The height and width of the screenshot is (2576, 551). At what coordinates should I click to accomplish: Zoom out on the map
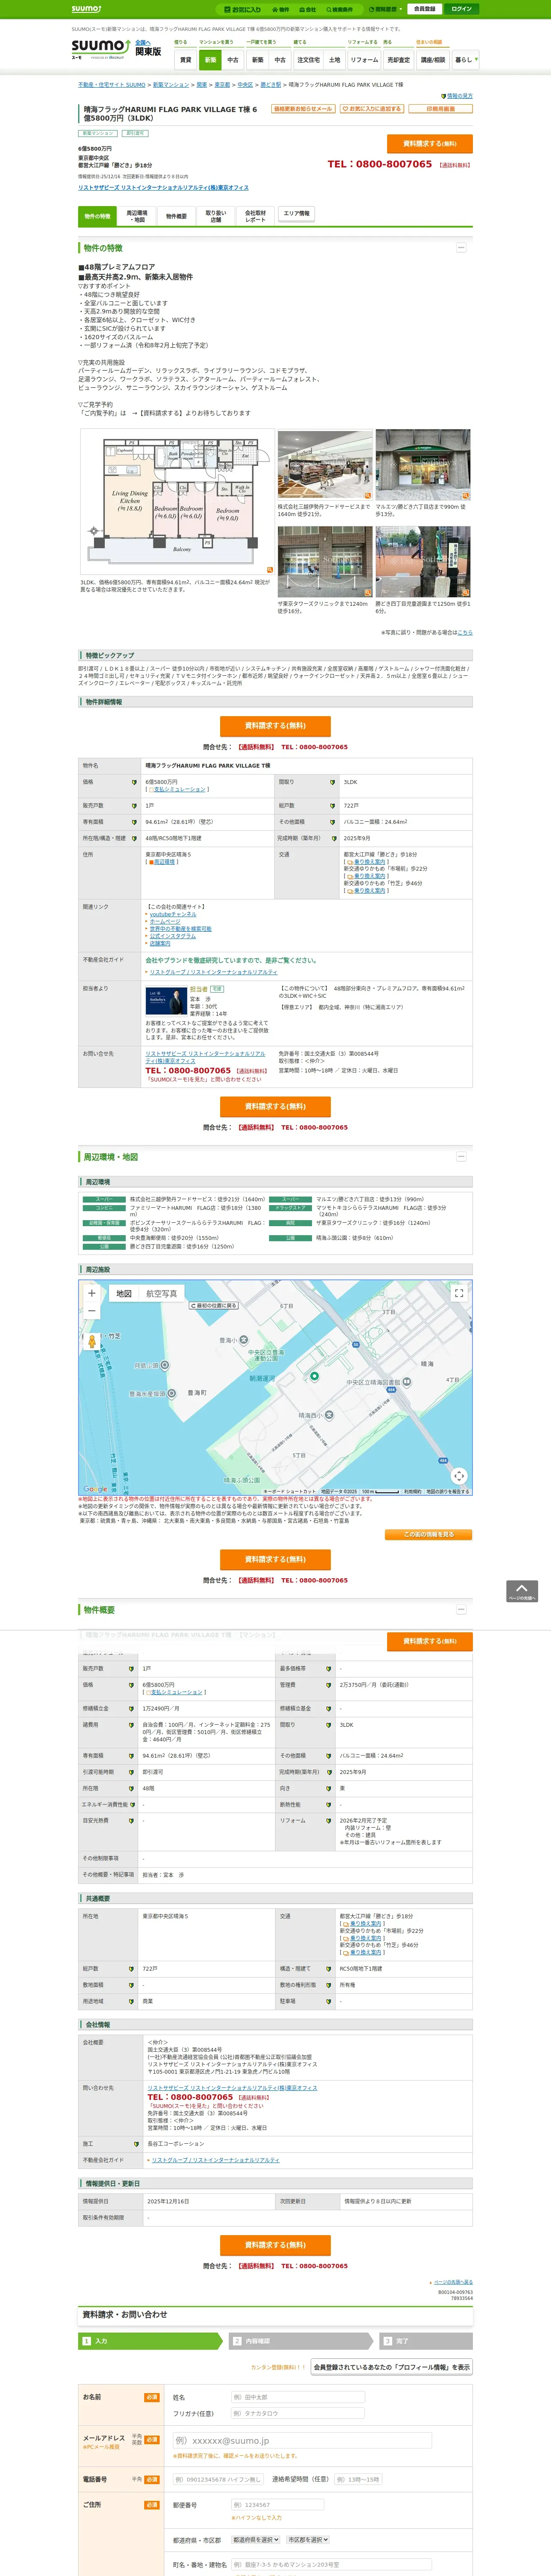(92, 1311)
